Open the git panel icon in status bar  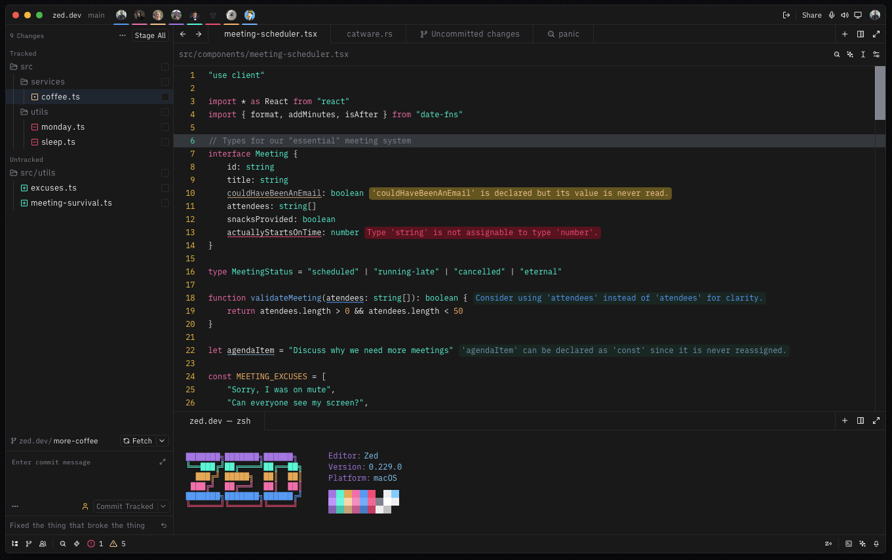point(29,544)
